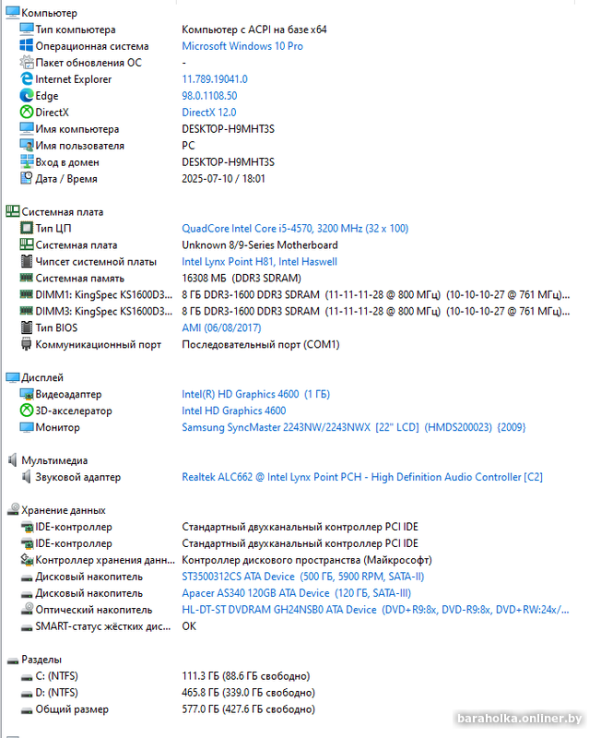Click the speaker icon beside Звуковой адаптер
The width and height of the screenshot is (601, 738).
(27, 477)
